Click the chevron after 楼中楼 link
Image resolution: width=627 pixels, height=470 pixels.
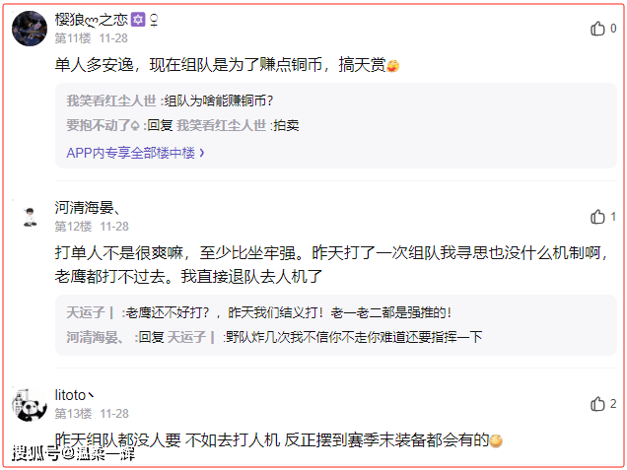tap(201, 153)
